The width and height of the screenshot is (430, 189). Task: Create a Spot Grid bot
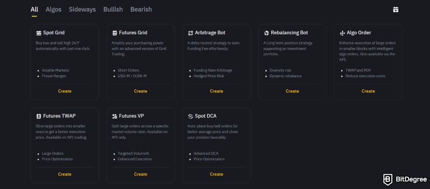point(64,91)
